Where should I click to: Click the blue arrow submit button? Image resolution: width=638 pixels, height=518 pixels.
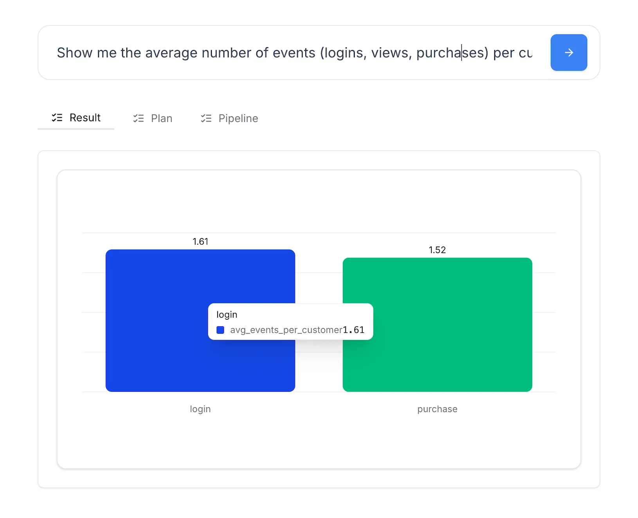[568, 52]
